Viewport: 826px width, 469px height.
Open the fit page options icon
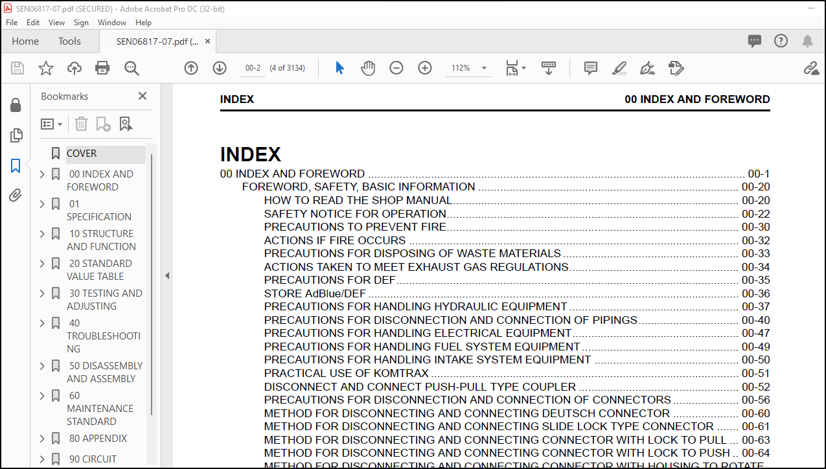[x=516, y=68]
